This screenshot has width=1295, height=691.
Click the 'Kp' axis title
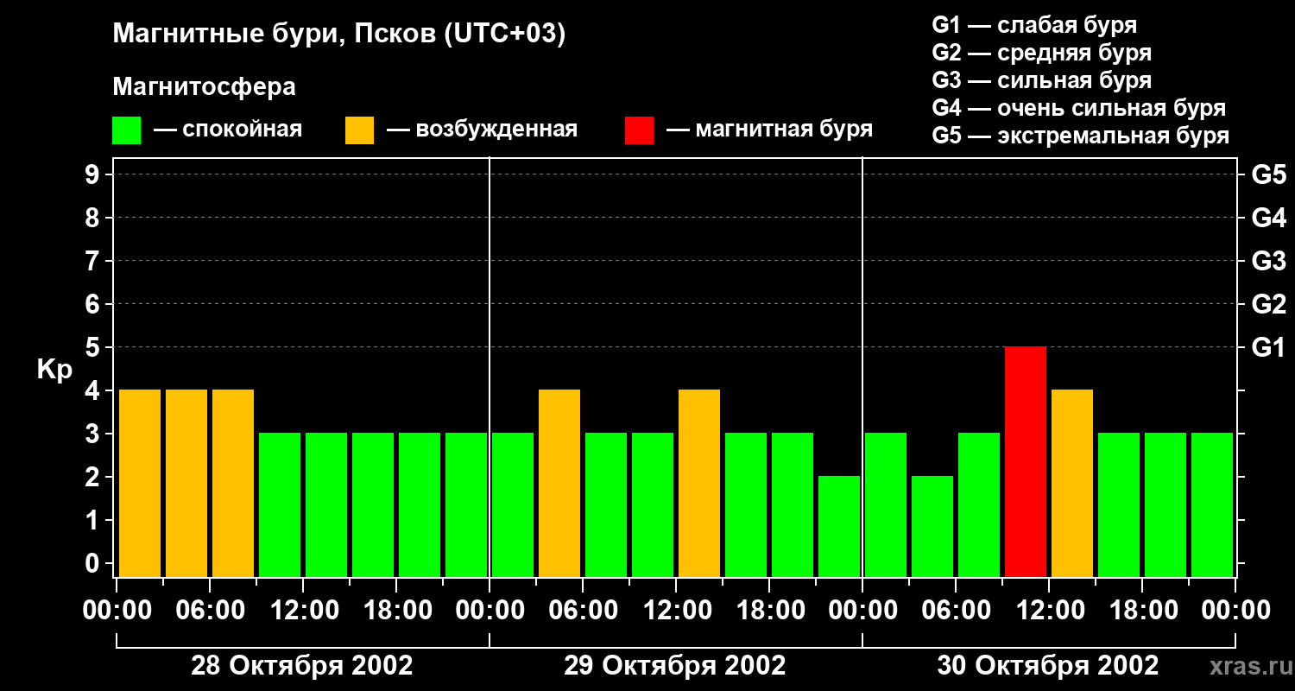click(54, 371)
